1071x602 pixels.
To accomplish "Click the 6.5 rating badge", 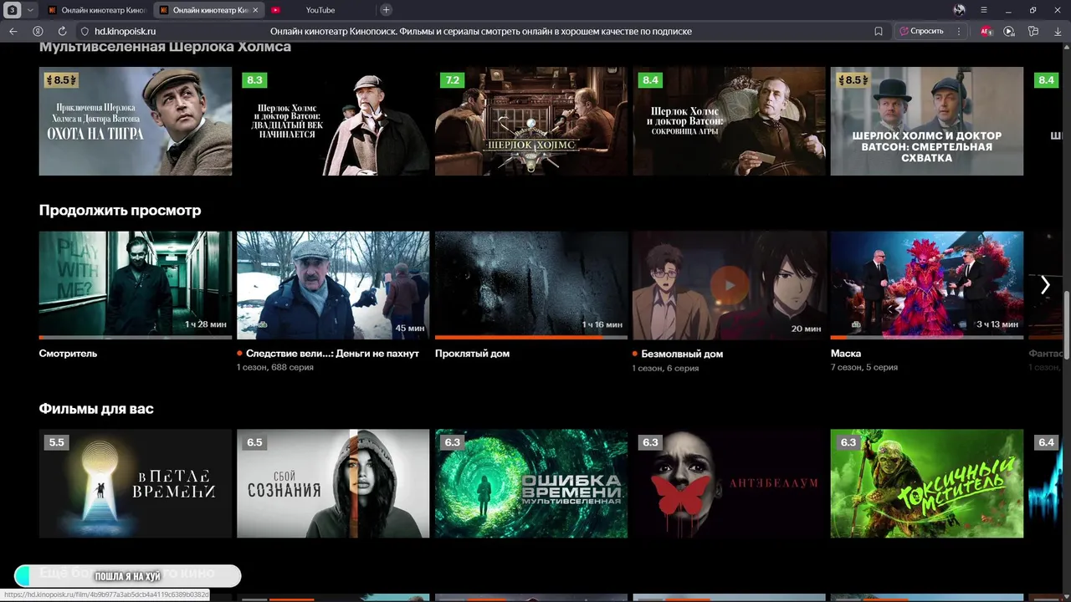I will coord(254,442).
